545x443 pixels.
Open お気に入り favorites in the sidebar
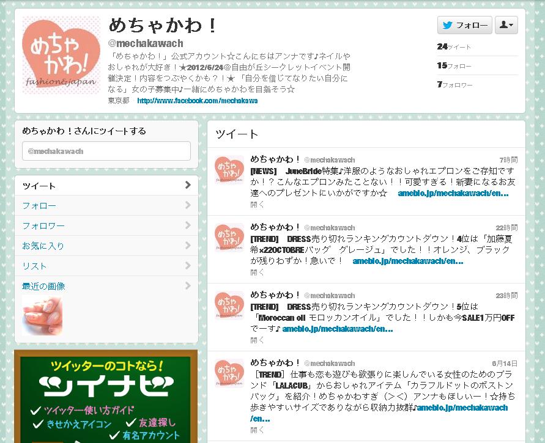point(106,246)
